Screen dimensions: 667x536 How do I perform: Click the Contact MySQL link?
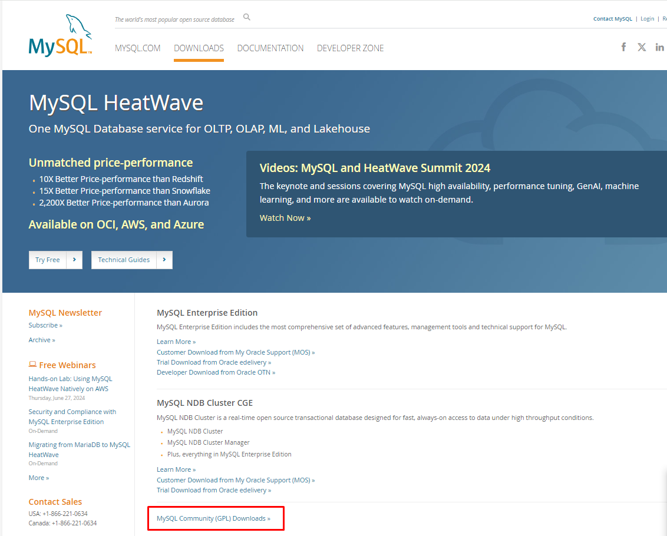[x=613, y=19]
